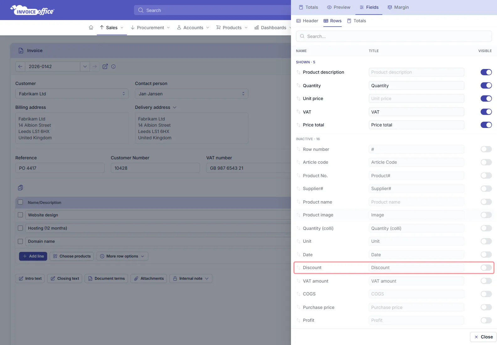This screenshot has width=497, height=345.
Task: Turn off the Quantity visibility toggle
Action: 486,85
